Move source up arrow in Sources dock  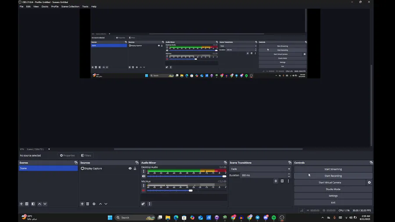click(x=101, y=204)
